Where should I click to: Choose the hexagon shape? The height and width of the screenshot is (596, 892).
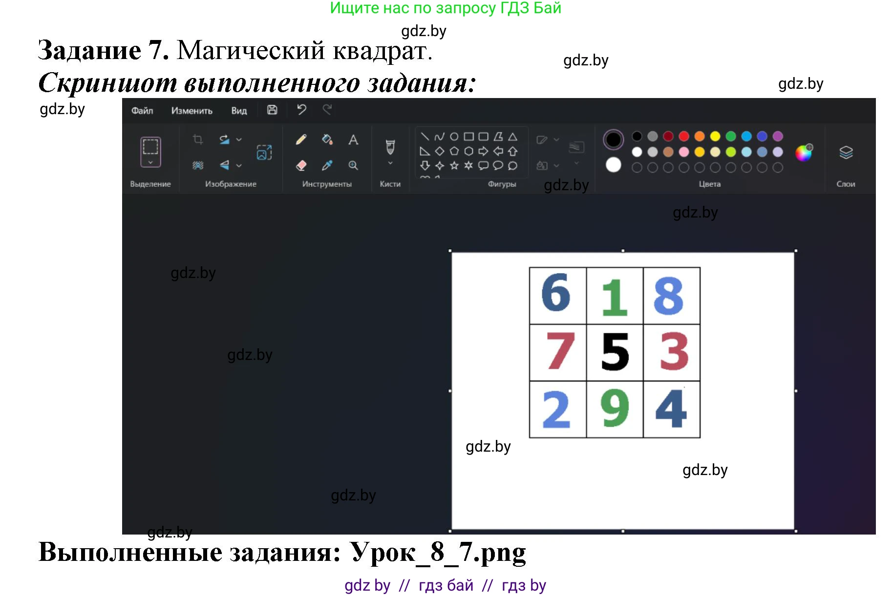pyautogui.click(x=469, y=151)
